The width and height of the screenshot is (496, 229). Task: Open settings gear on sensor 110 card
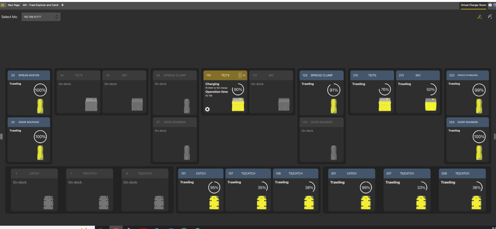pos(207,109)
